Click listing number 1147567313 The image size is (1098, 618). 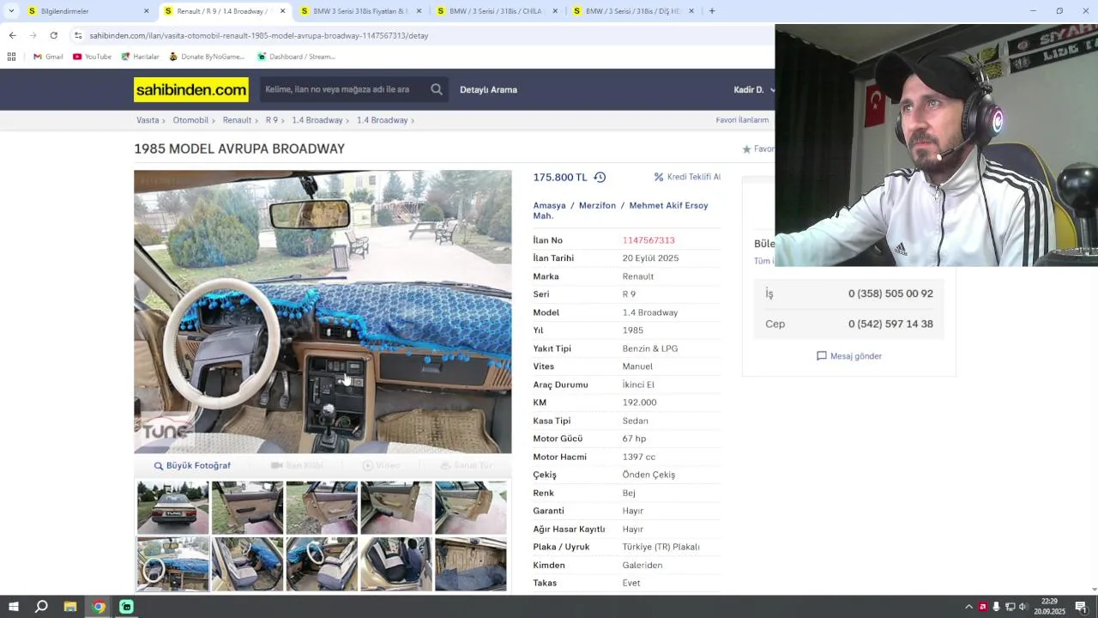click(649, 240)
